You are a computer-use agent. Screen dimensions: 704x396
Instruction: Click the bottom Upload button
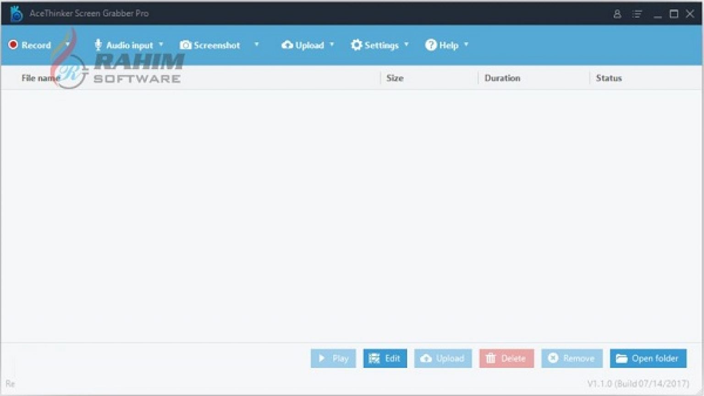coord(443,358)
